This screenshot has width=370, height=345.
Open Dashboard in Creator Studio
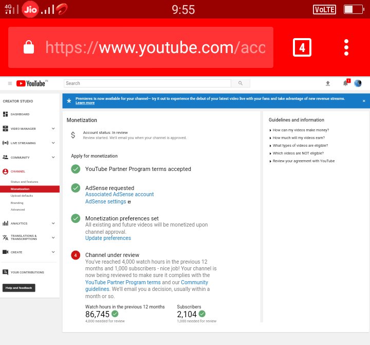click(x=20, y=114)
